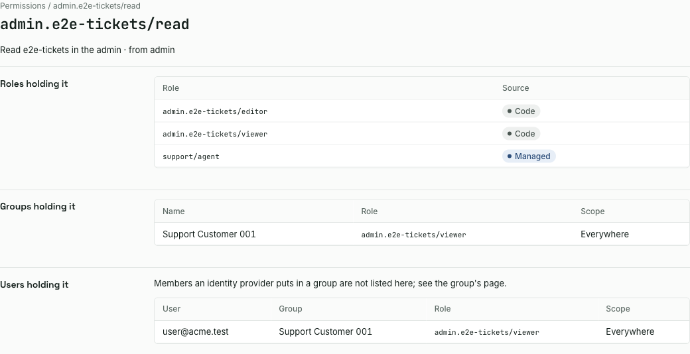Screen dimensions: 690x354
Task: Click the 'Users holding it' section label
Action: 34,284
